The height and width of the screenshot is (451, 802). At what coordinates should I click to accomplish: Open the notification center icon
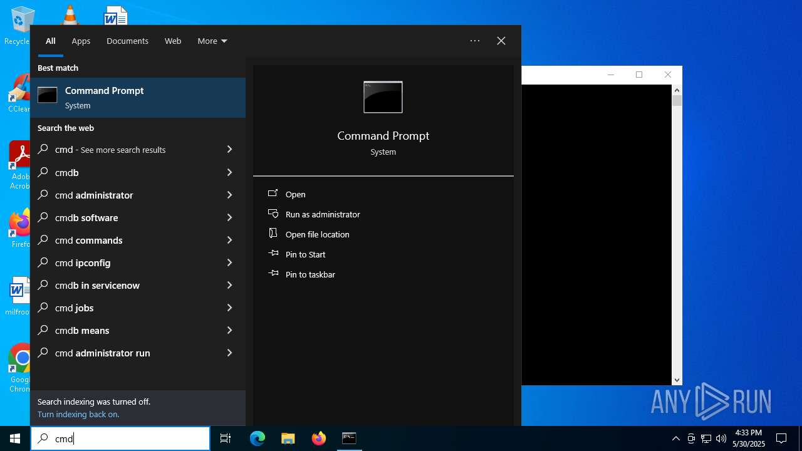pos(781,438)
